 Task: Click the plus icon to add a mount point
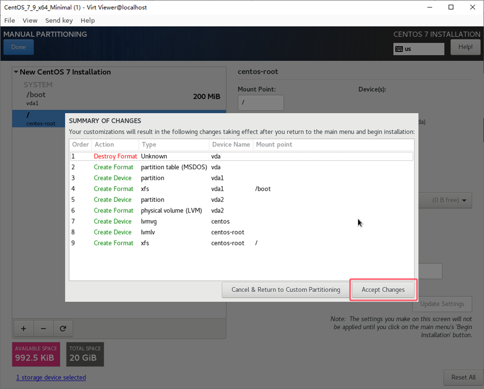click(23, 328)
